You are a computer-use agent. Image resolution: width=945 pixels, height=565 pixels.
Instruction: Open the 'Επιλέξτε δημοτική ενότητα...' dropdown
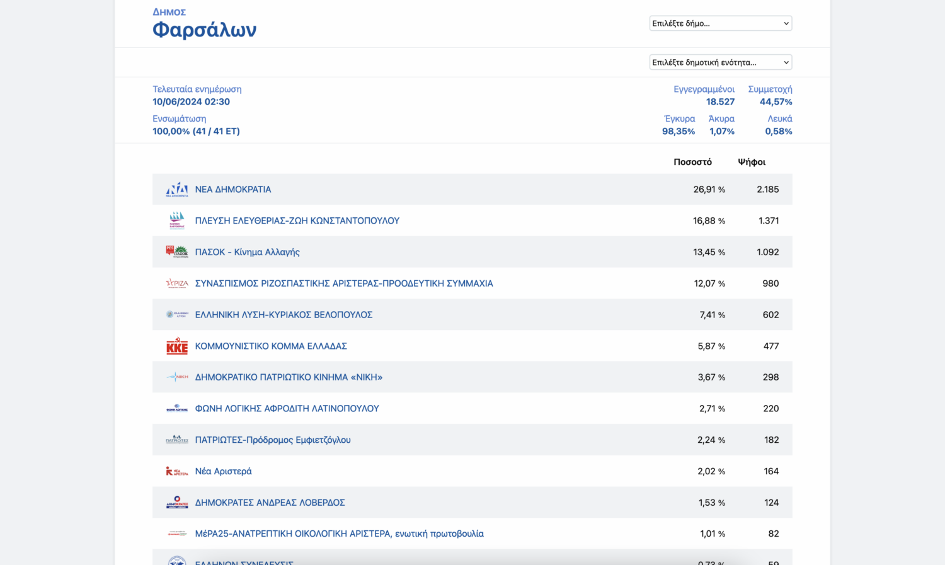[721, 62]
